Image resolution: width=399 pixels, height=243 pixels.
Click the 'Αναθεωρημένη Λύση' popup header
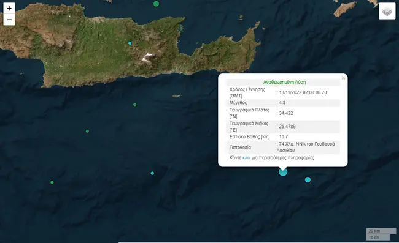click(284, 82)
